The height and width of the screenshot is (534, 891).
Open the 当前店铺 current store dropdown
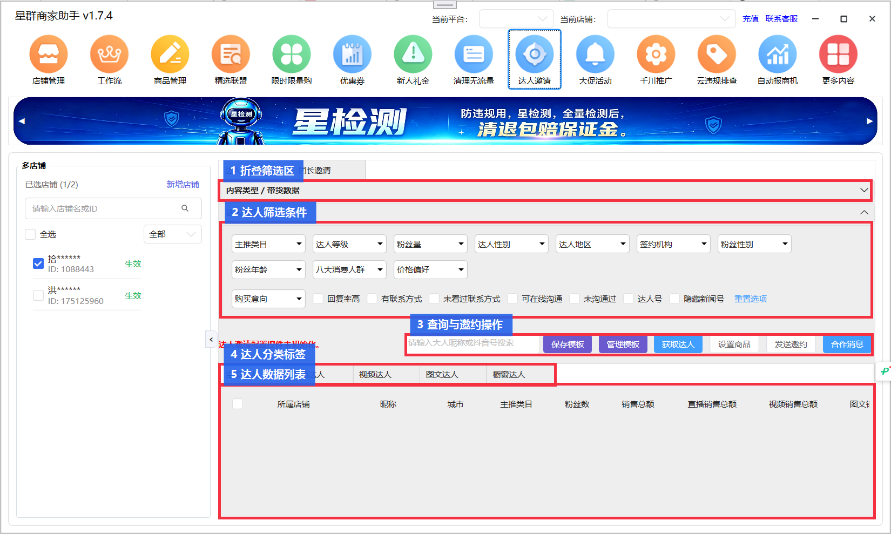(671, 19)
